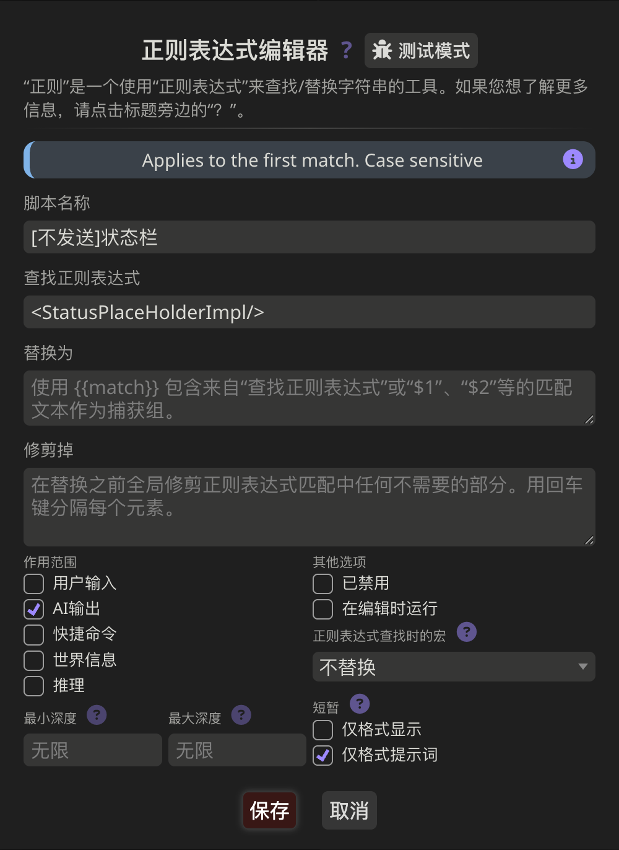Click the 保存 button

[x=269, y=810]
